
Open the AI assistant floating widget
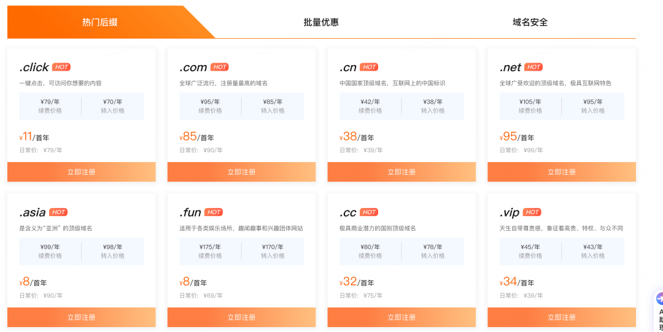coord(659,311)
